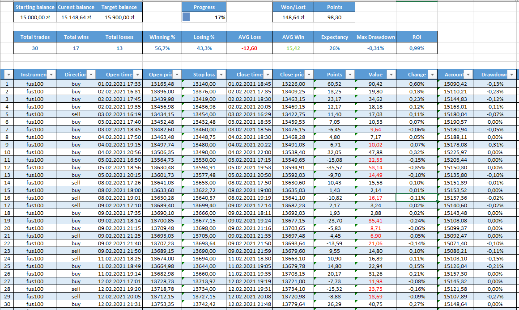
Task: Select the Curent balance value 15 148,64 zł
Action: pos(76,17)
